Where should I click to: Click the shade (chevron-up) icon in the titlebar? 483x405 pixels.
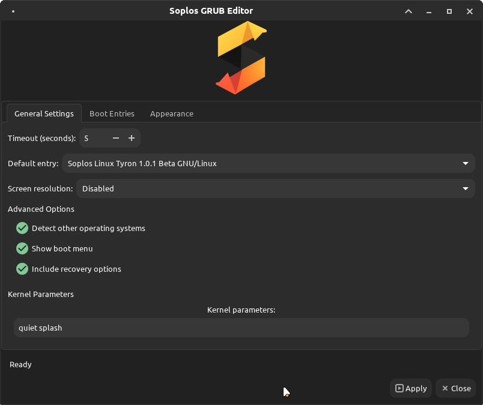click(x=408, y=11)
